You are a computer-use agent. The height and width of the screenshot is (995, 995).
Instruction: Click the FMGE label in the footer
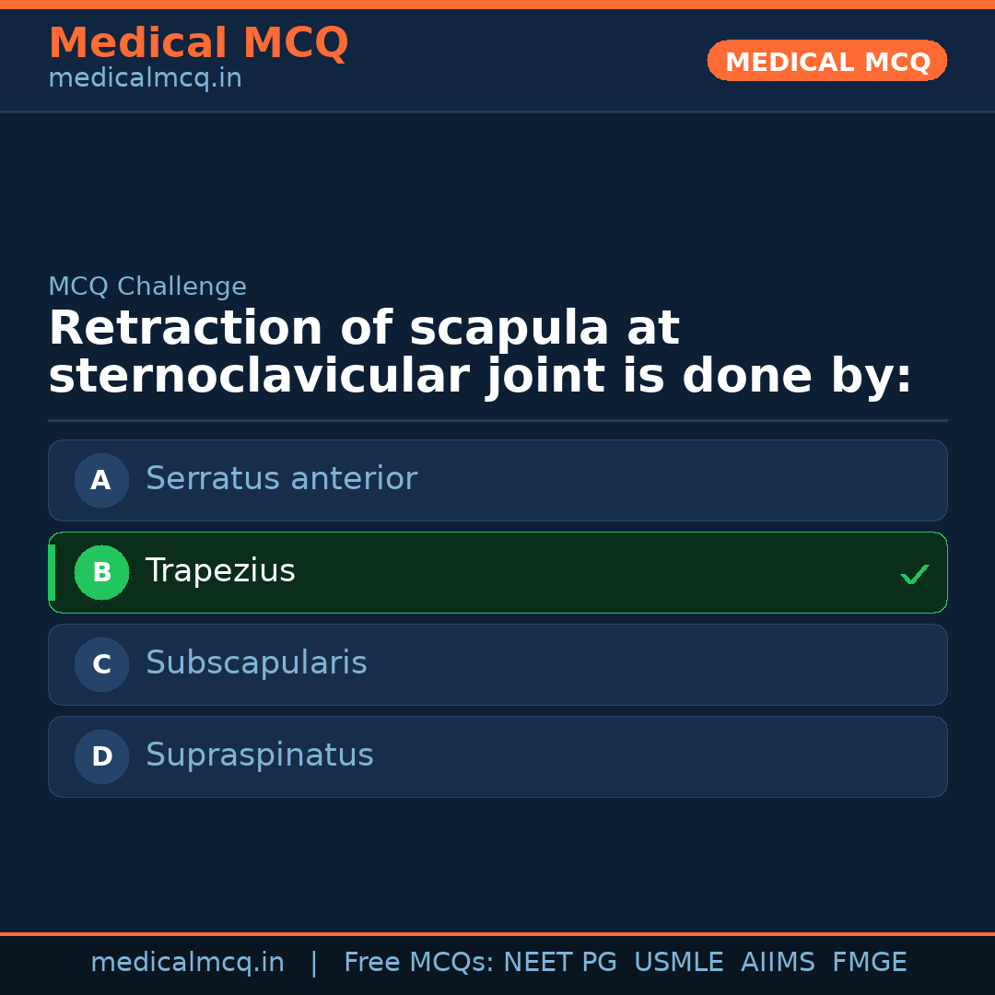pos(869,962)
